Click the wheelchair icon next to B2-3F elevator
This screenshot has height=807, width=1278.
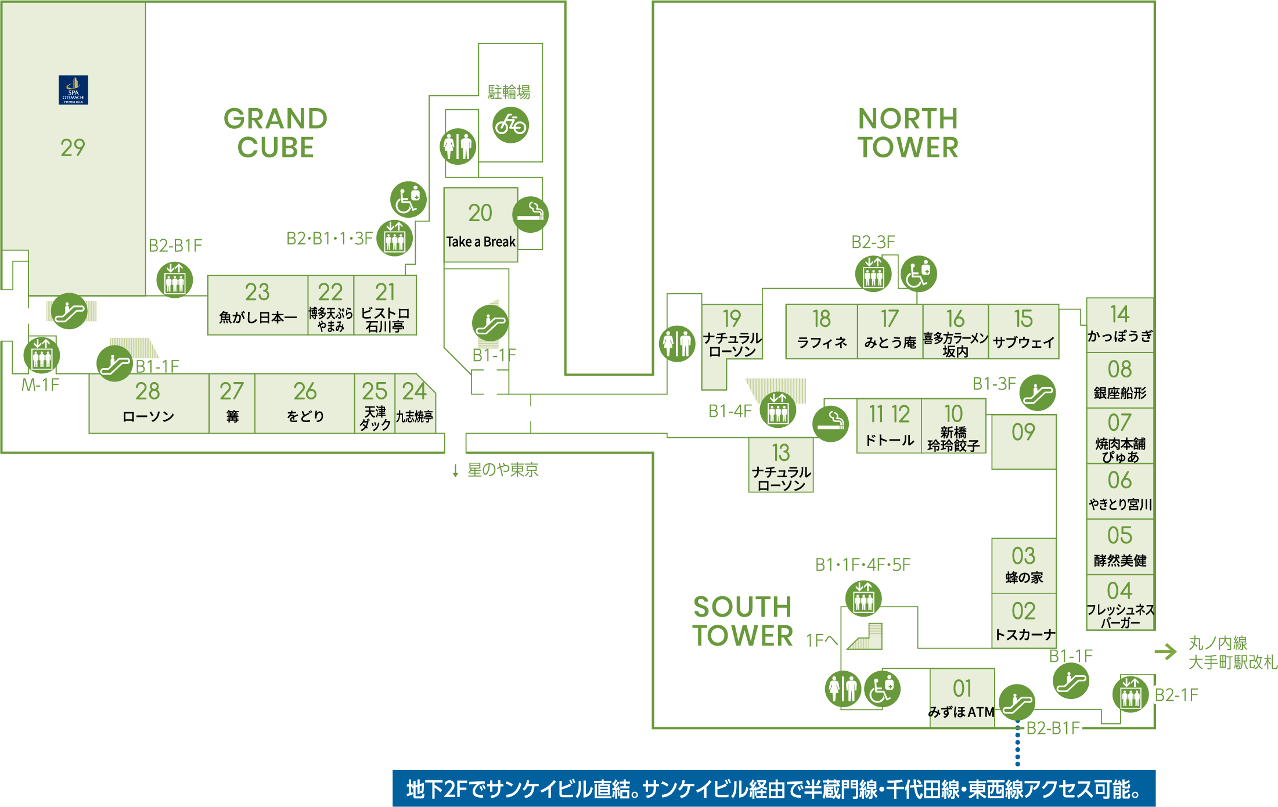tap(919, 273)
